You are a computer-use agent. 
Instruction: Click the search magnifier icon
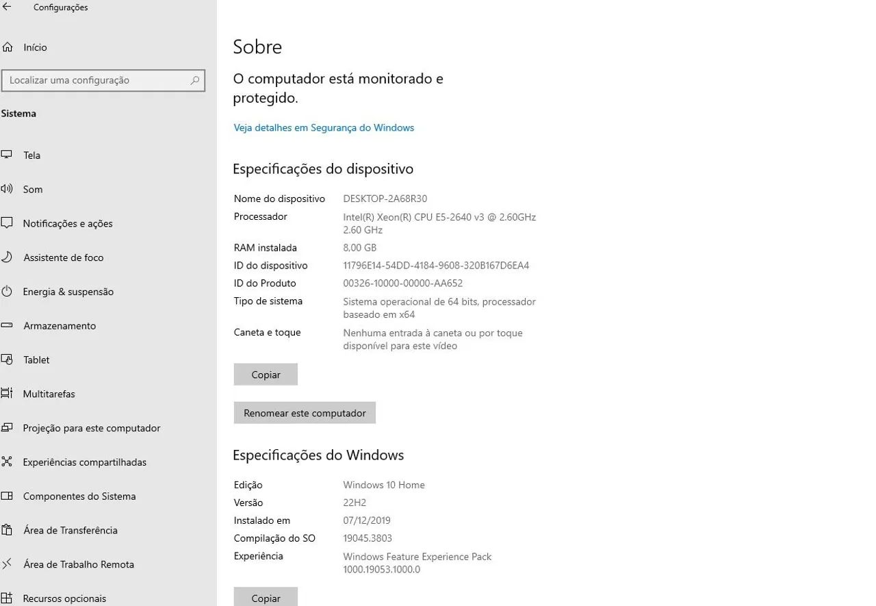pyautogui.click(x=195, y=80)
